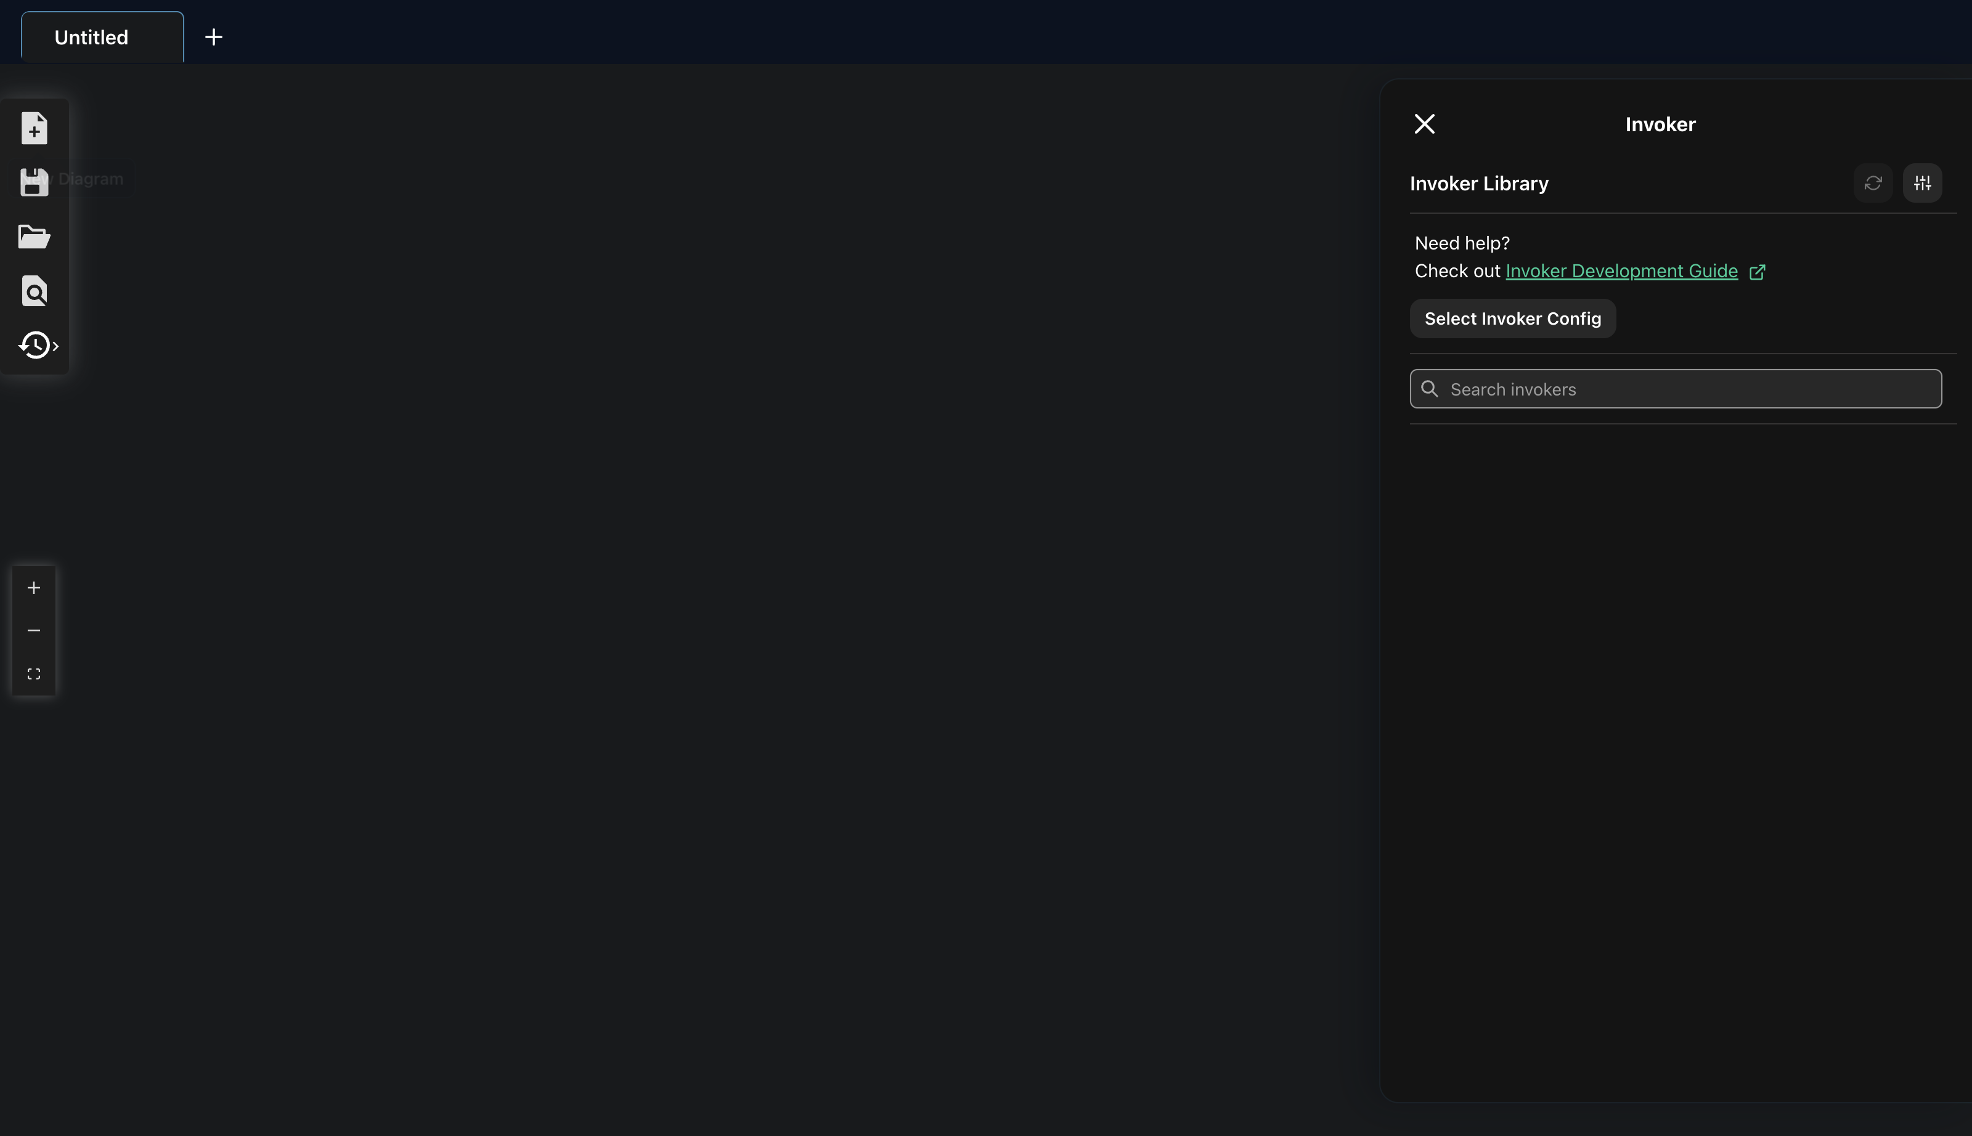Screen dimensions: 1972x1136
Task: Fit the canvas view with the frame icon
Action: tap(33, 674)
